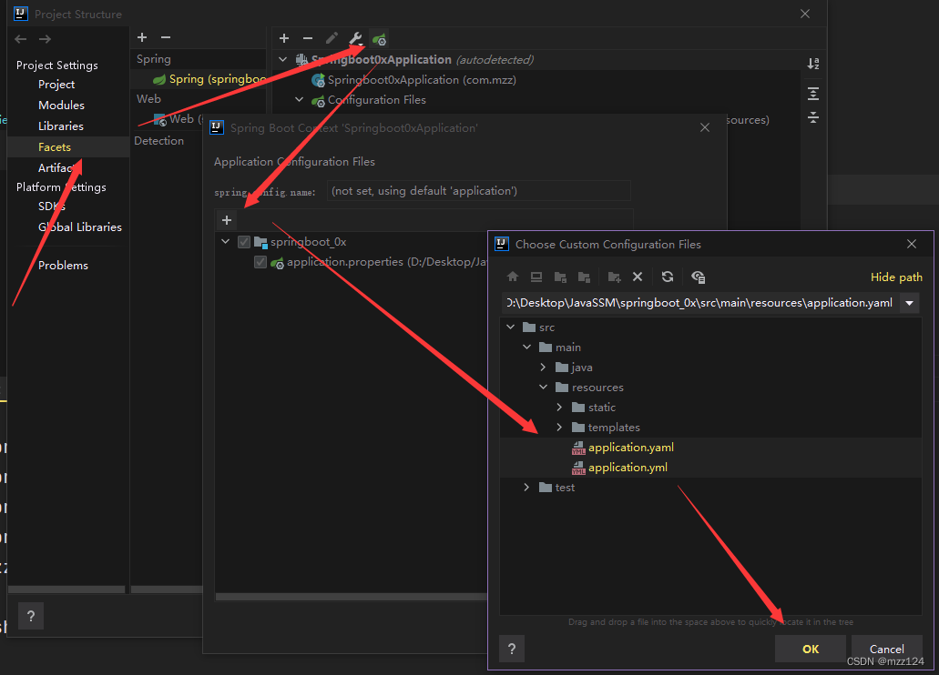Image resolution: width=939 pixels, height=675 pixels.
Task: Click the minus icon above the facets list
Action: click(x=166, y=37)
